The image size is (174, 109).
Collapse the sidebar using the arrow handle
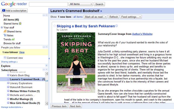coord(49,58)
